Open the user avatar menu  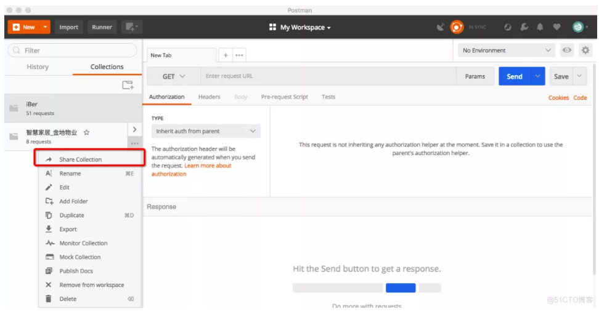click(580, 27)
